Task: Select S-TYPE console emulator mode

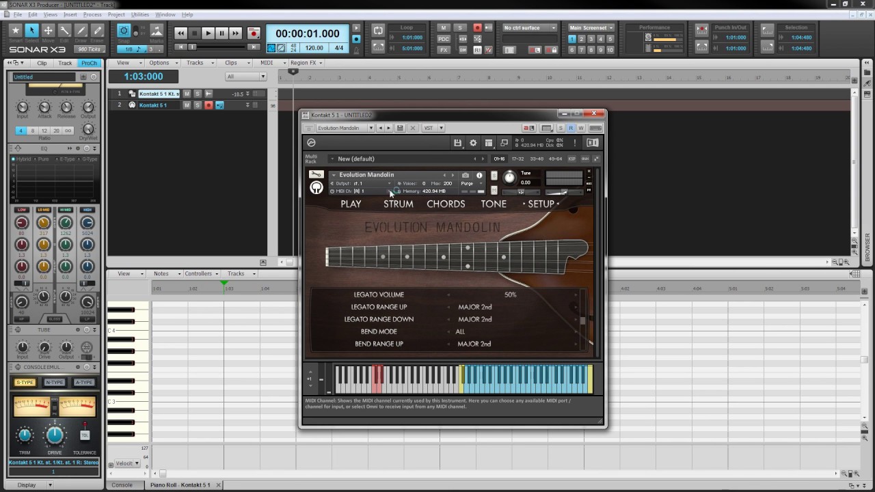Action: coord(25,382)
